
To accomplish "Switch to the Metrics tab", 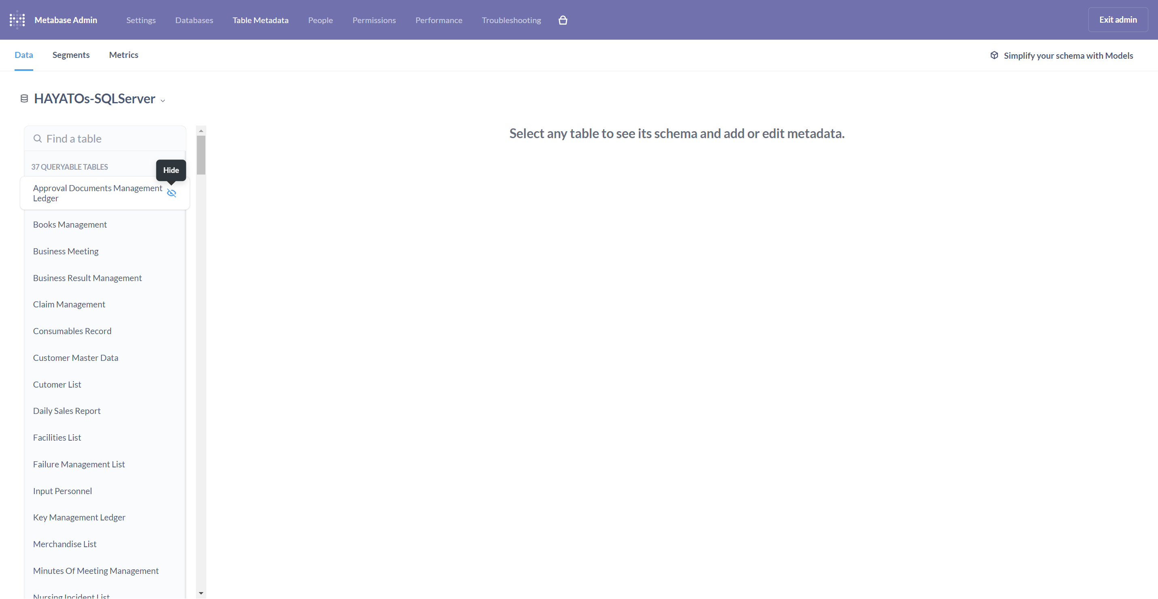I will click(x=124, y=55).
